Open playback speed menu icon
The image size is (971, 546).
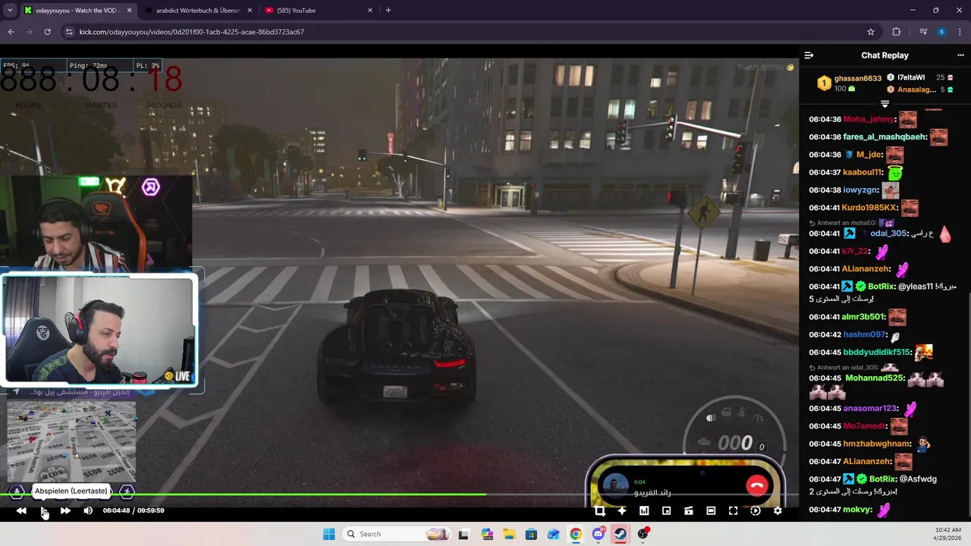(756, 511)
